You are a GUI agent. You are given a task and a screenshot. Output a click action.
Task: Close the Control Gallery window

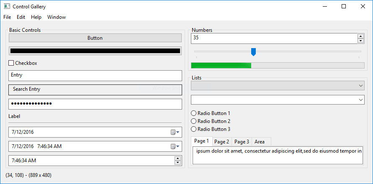(x=363, y=6)
